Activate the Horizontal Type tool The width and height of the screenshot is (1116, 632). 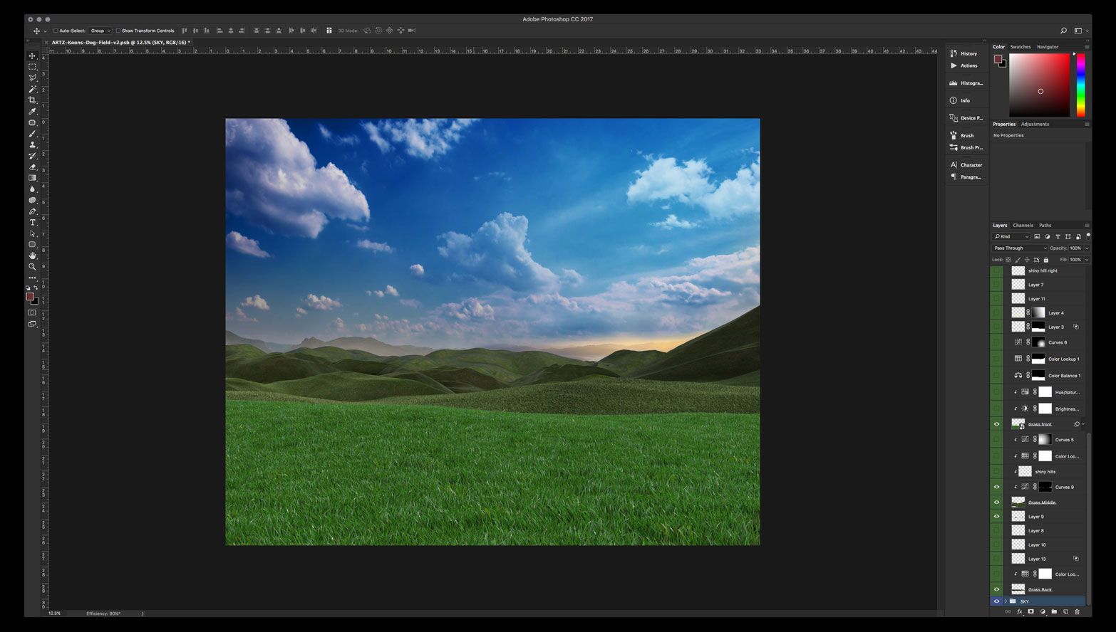[x=32, y=223]
